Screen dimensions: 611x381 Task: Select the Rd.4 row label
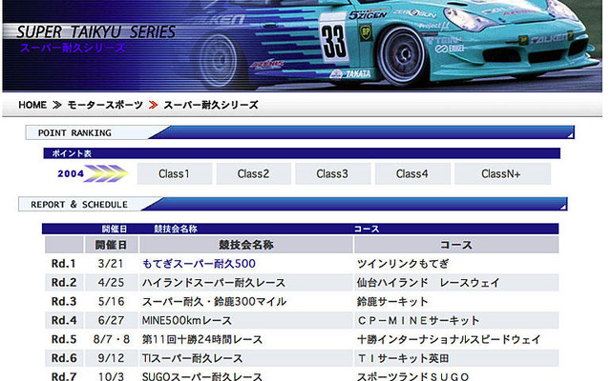tap(64, 320)
